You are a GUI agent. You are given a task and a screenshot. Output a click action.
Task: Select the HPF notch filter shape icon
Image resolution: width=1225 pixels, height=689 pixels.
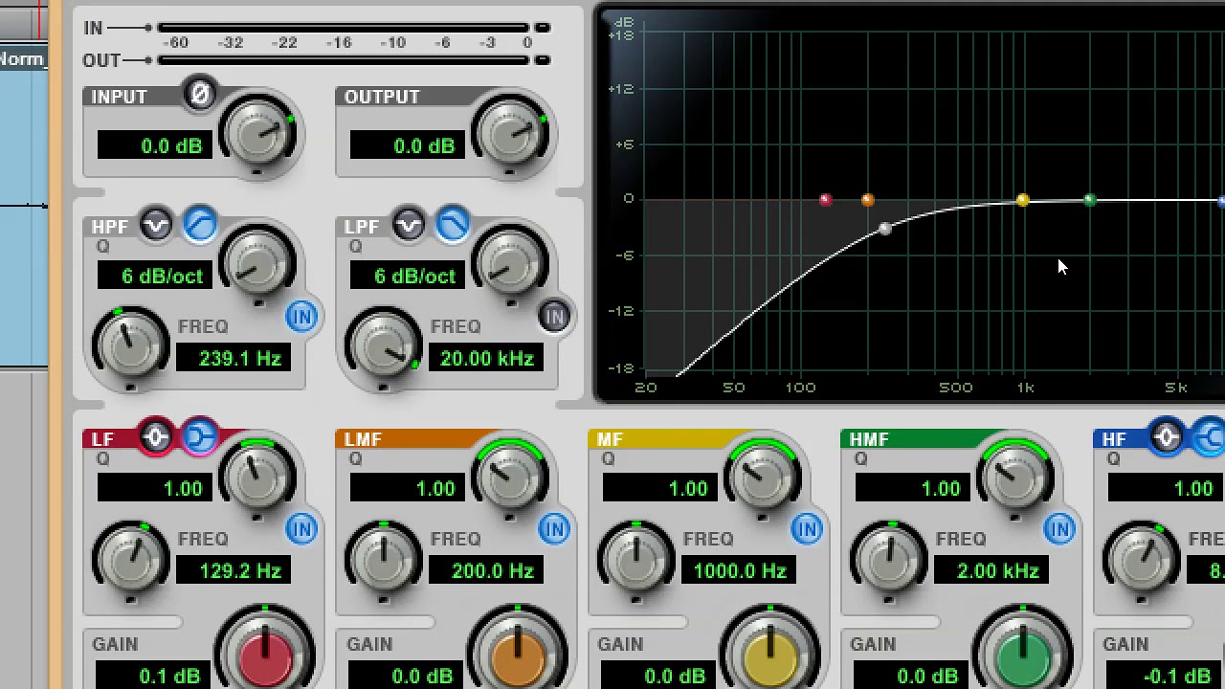click(156, 225)
